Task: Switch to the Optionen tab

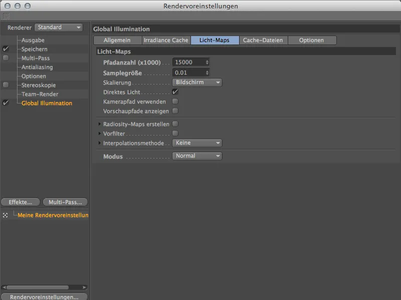Action: point(312,40)
